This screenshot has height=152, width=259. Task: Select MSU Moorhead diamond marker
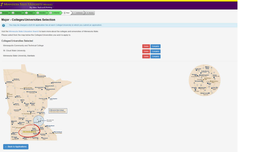7,96
